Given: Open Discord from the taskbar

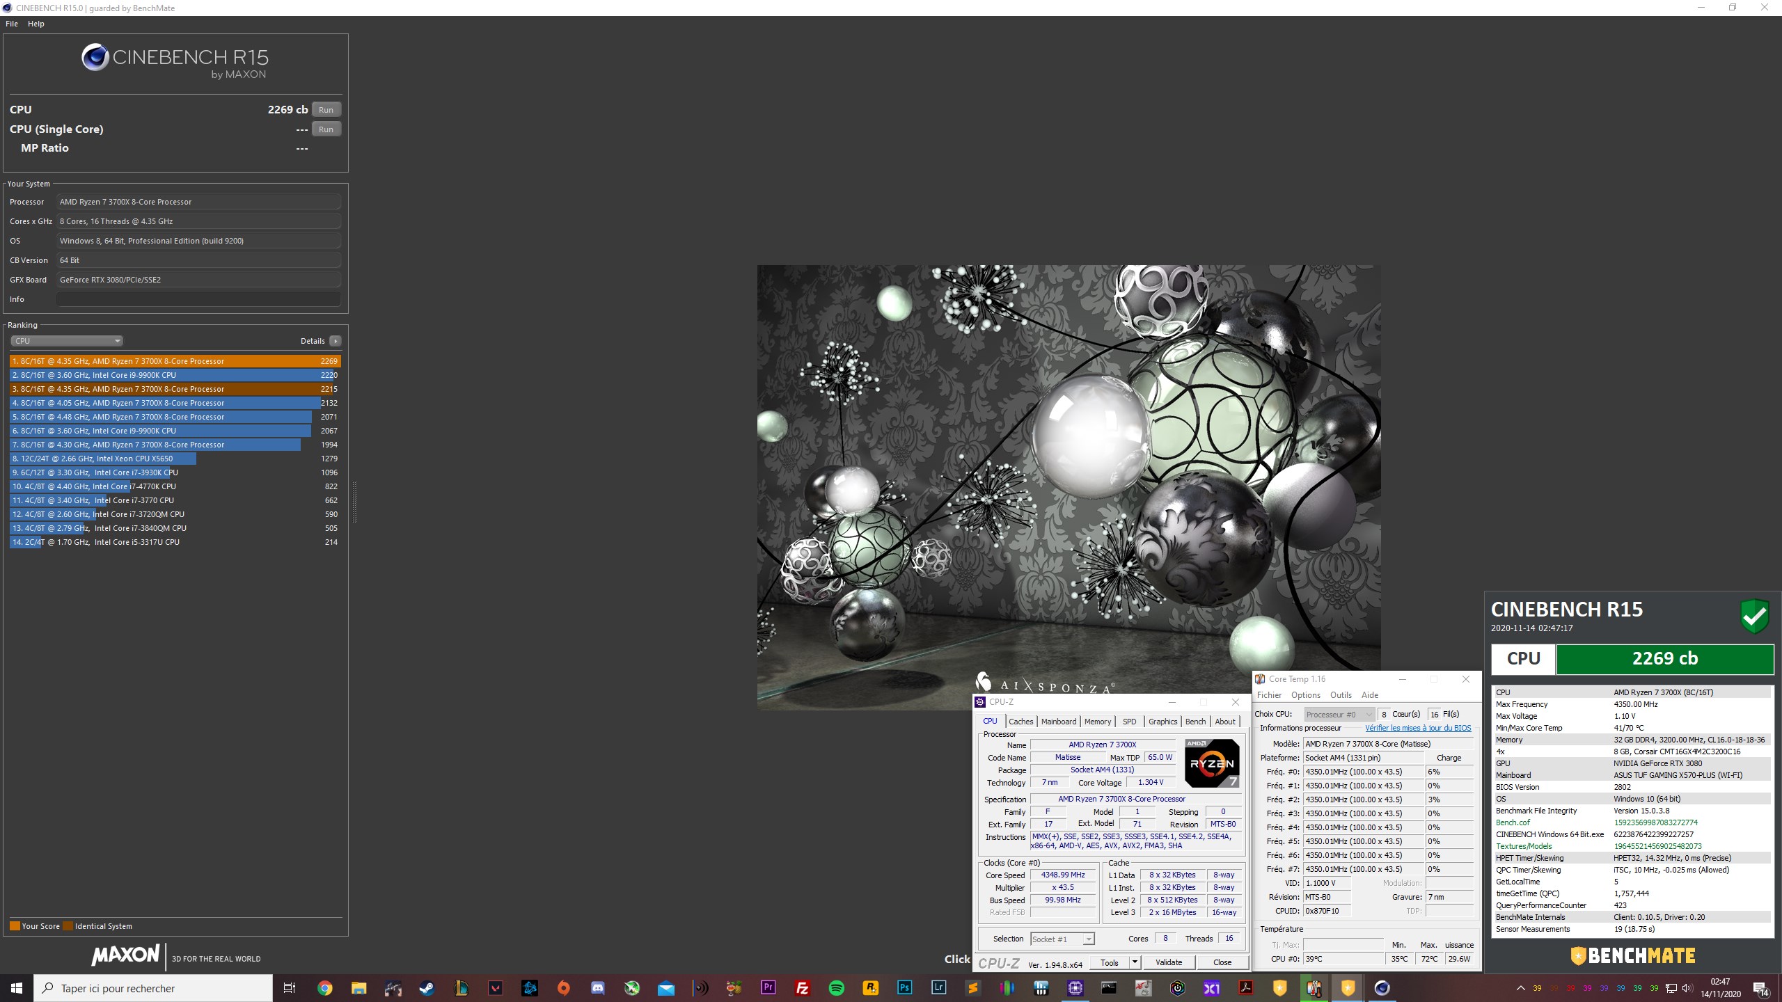Looking at the screenshot, I should click(598, 988).
